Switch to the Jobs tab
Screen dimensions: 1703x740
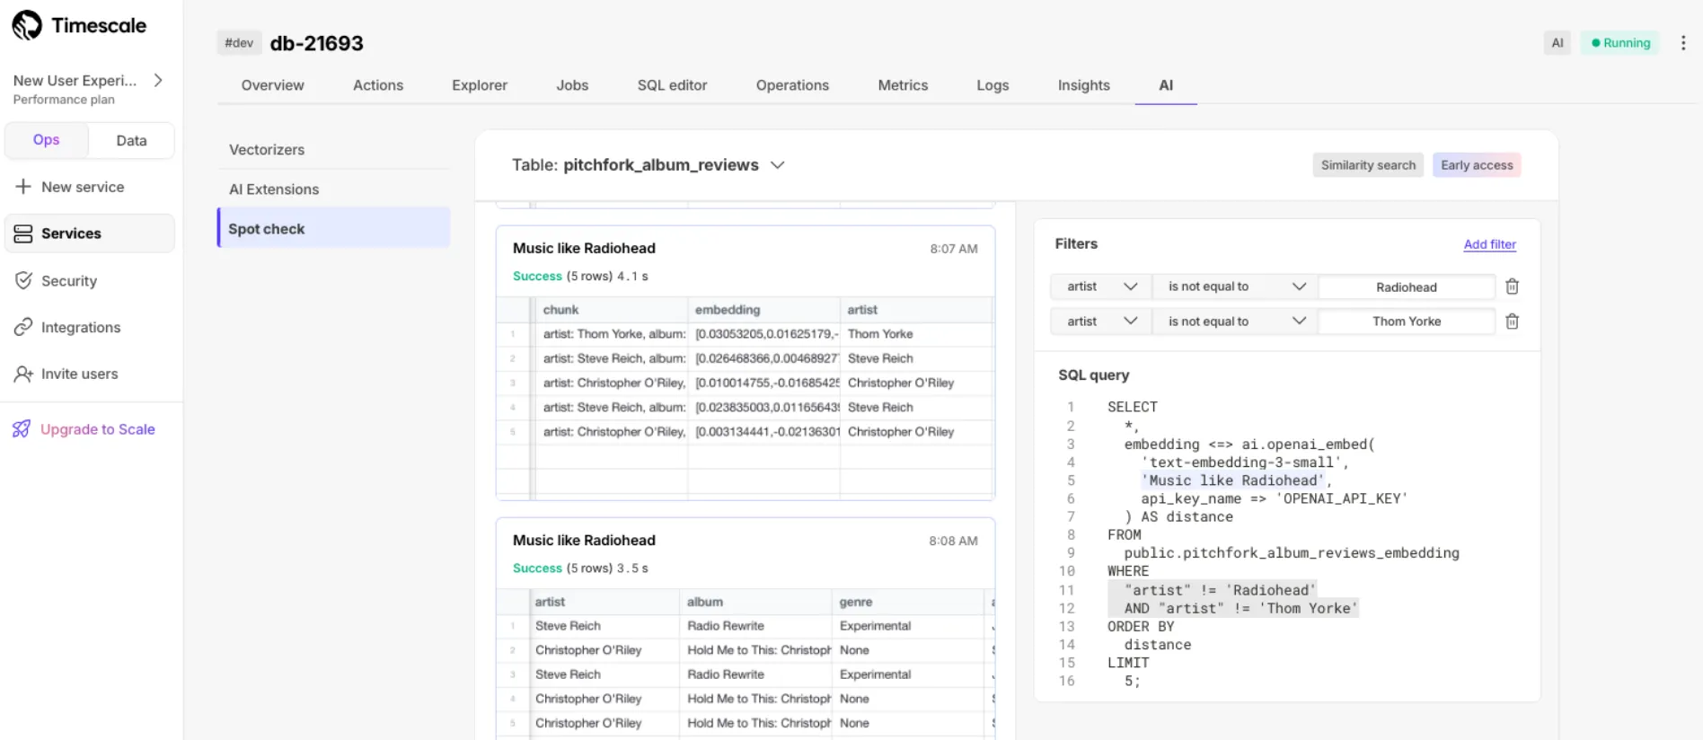[572, 85]
